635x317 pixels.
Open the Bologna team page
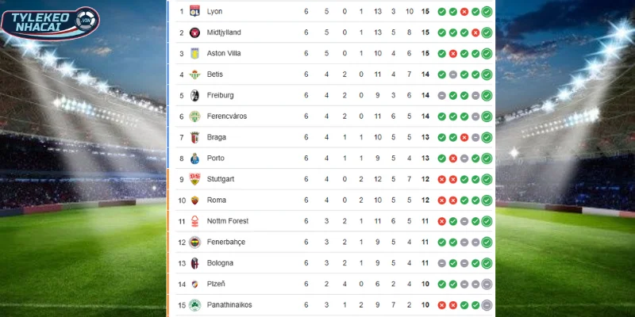[219, 262]
